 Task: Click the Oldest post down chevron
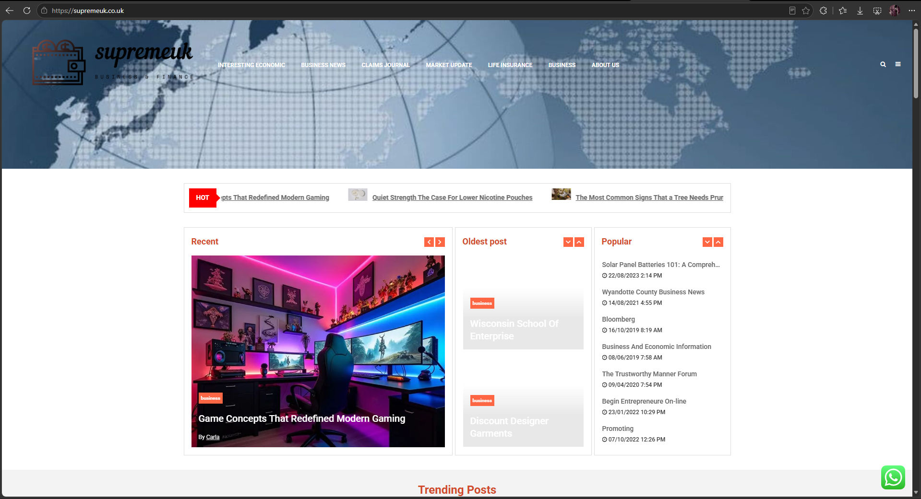pos(568,242)
